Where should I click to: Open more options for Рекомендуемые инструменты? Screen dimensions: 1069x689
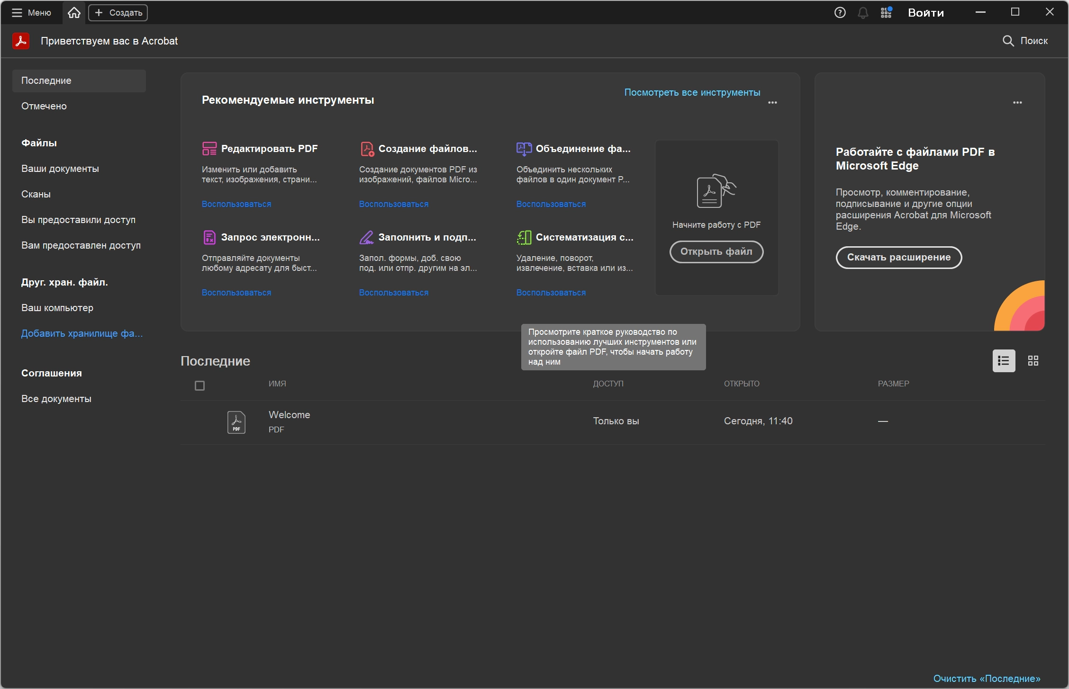[772, 102]
